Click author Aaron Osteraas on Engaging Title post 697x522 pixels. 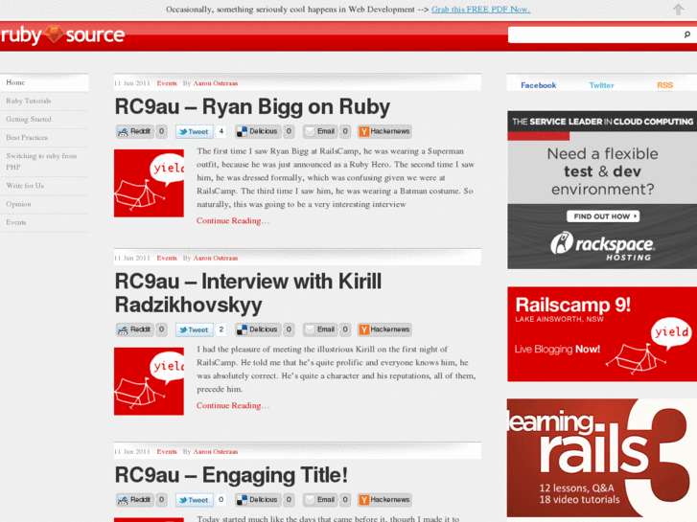pos(216,451)
